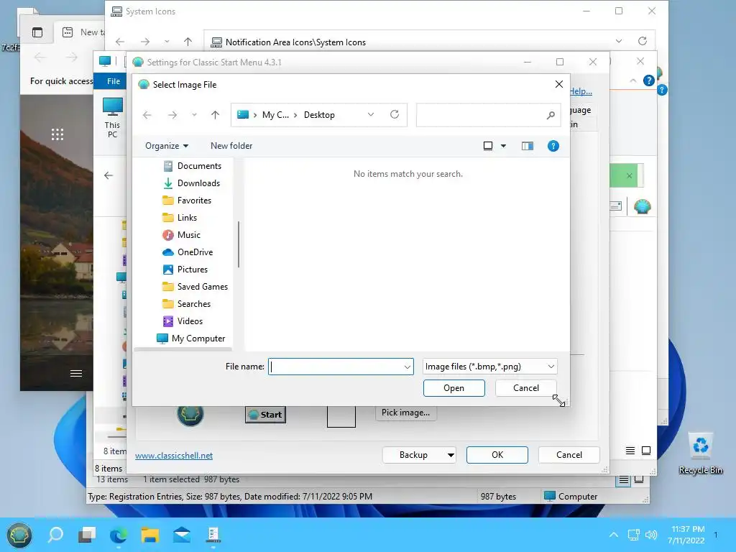
Task: Click Pick image... button in Settings
Action: 405,413
